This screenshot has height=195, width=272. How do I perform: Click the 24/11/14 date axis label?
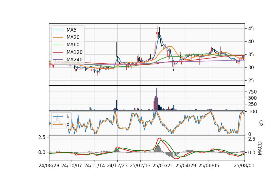pos(95,166)
